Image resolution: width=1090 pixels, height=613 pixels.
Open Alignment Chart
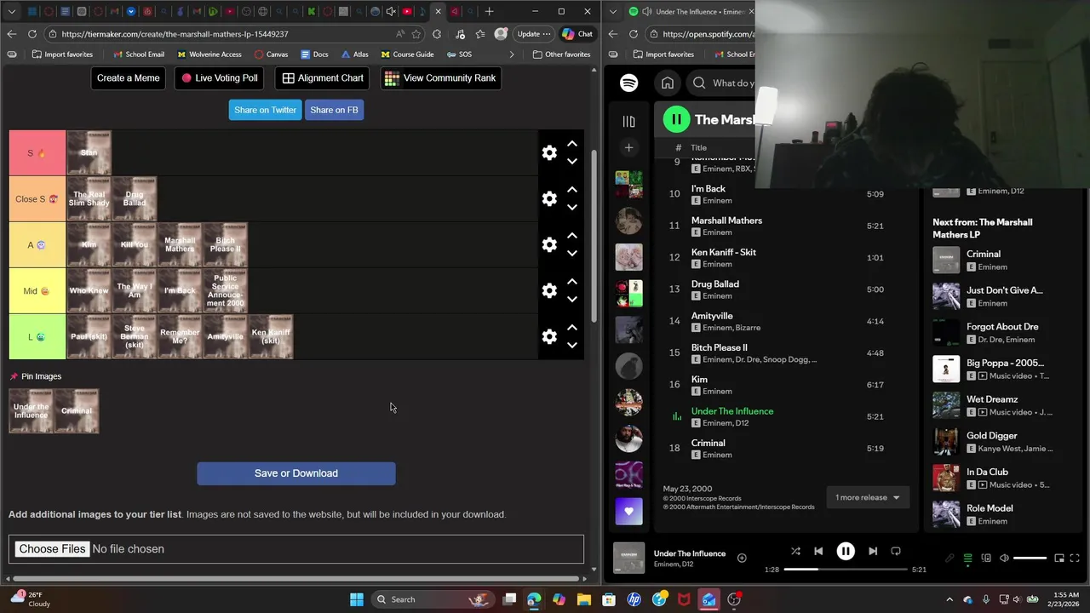coord(323,78)
